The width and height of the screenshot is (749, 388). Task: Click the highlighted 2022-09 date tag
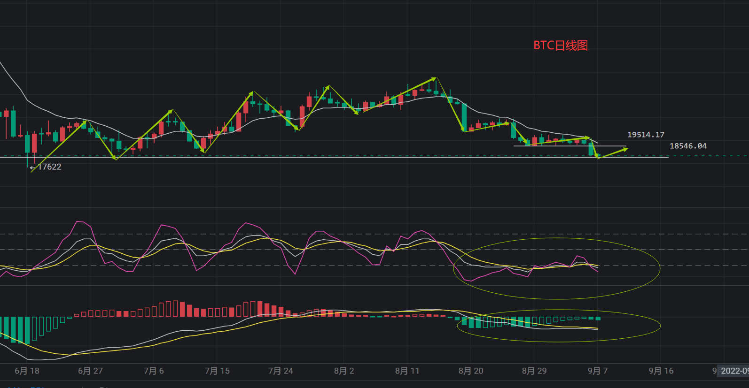[x=734, y=371]
